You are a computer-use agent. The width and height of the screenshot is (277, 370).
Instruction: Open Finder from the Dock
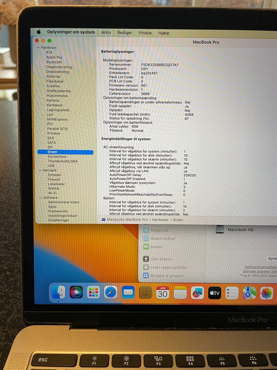[59, 292]
